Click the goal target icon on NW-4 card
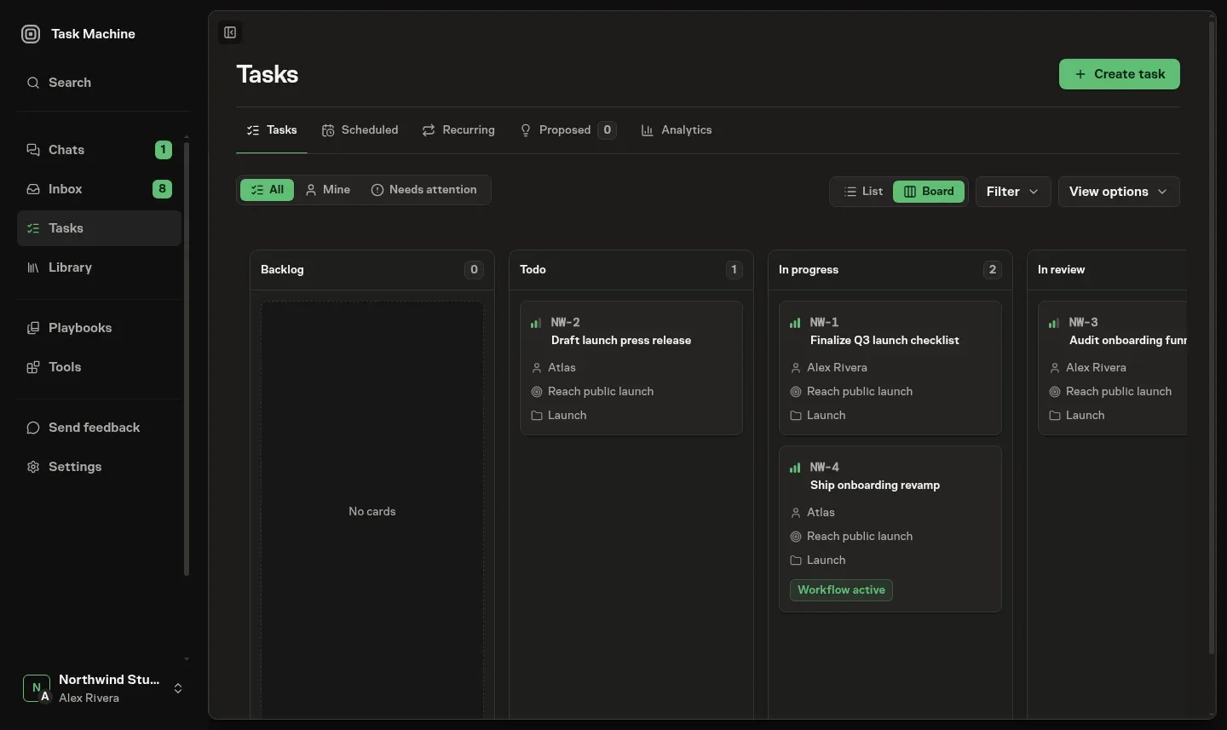 coord(796,537)
